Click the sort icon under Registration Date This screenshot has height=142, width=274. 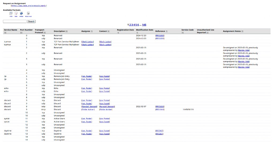pyautogui.click(x=118, y=32)
